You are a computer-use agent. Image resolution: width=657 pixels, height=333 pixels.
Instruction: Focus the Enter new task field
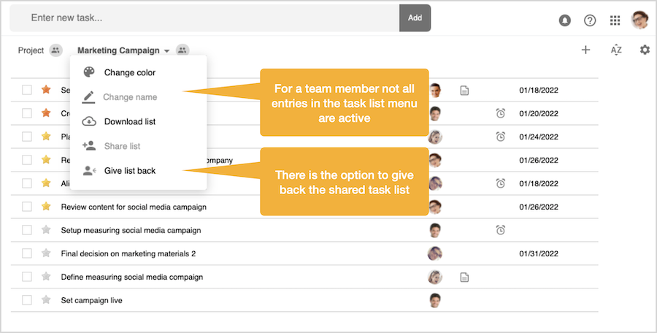point(204,18)
